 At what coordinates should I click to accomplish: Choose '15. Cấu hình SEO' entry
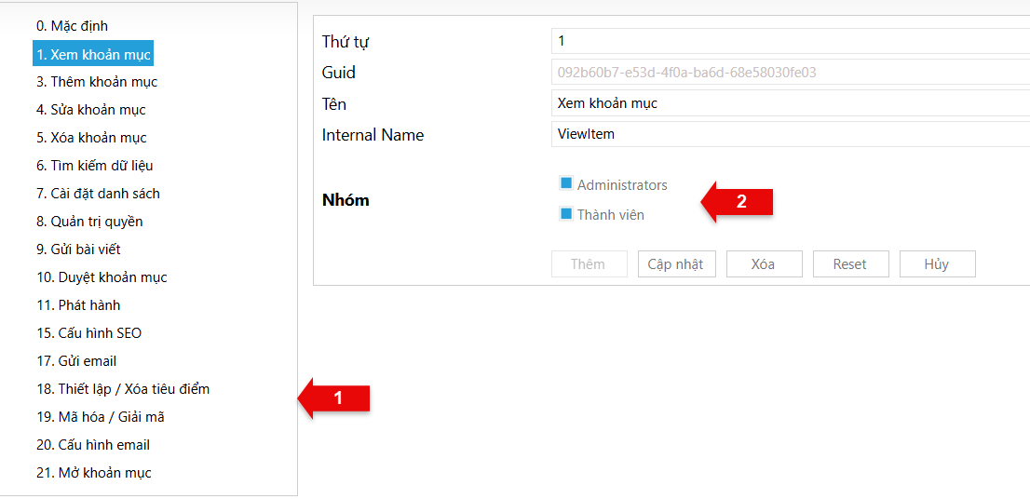pyautogui.click(x=88, y=333)
